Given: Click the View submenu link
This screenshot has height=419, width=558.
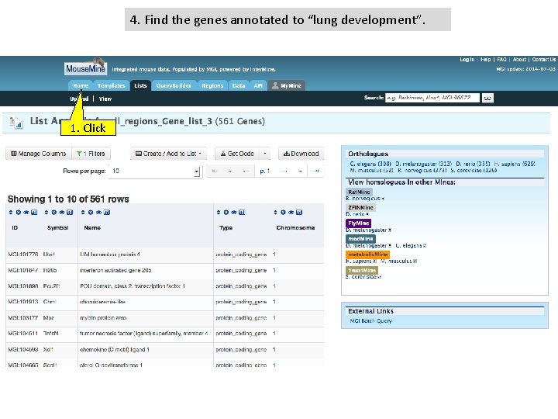Looking at the screenshot, I should [105, 99].
